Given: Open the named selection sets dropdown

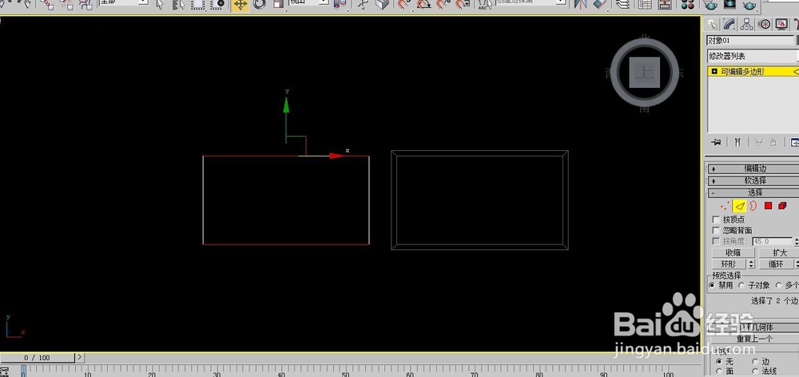Looking at the screenshot, I should [530, 2].
